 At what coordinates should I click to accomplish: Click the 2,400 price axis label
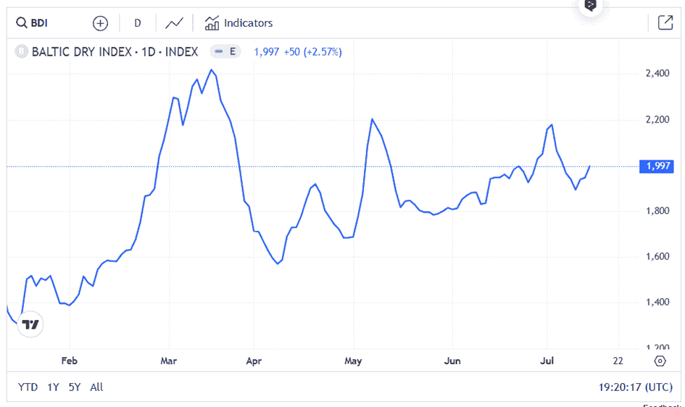coord(657,73)
